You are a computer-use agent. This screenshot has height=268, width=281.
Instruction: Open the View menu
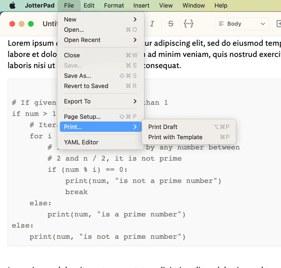pos(166,5)
